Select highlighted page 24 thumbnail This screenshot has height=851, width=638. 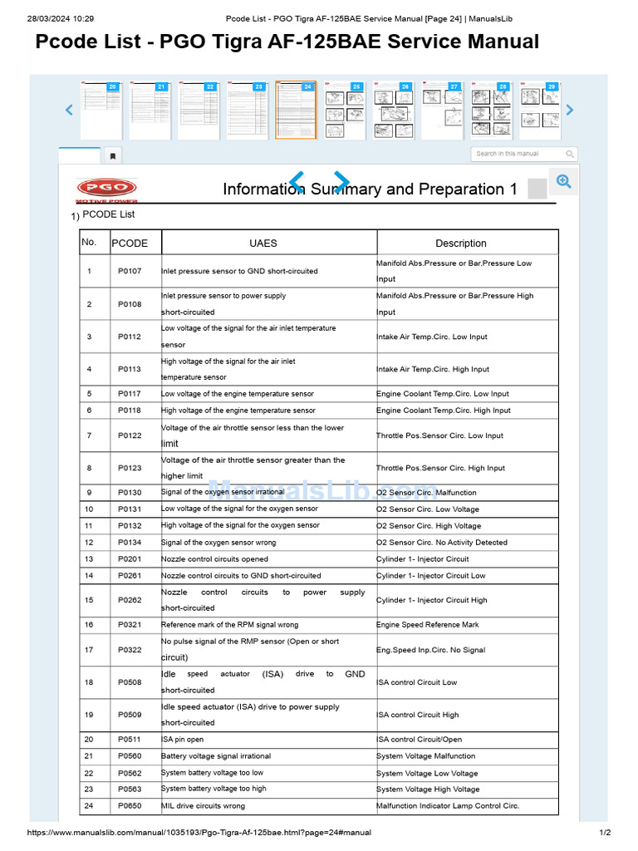tap(296, 111)
